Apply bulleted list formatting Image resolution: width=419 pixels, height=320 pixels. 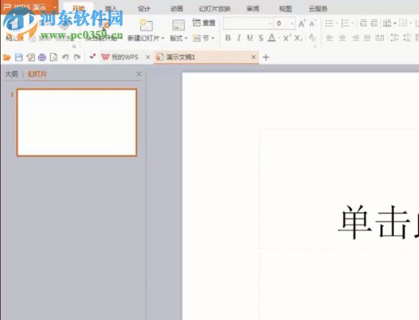(329, 23)
